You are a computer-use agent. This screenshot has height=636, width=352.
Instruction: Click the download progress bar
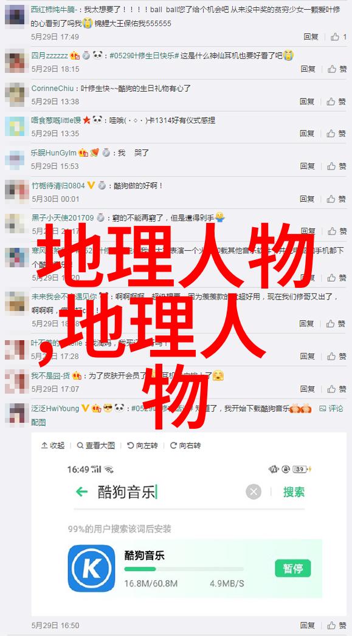[184, 569]
